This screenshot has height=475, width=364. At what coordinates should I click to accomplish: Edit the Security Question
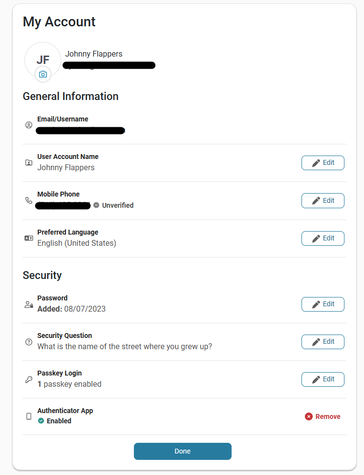322,342
